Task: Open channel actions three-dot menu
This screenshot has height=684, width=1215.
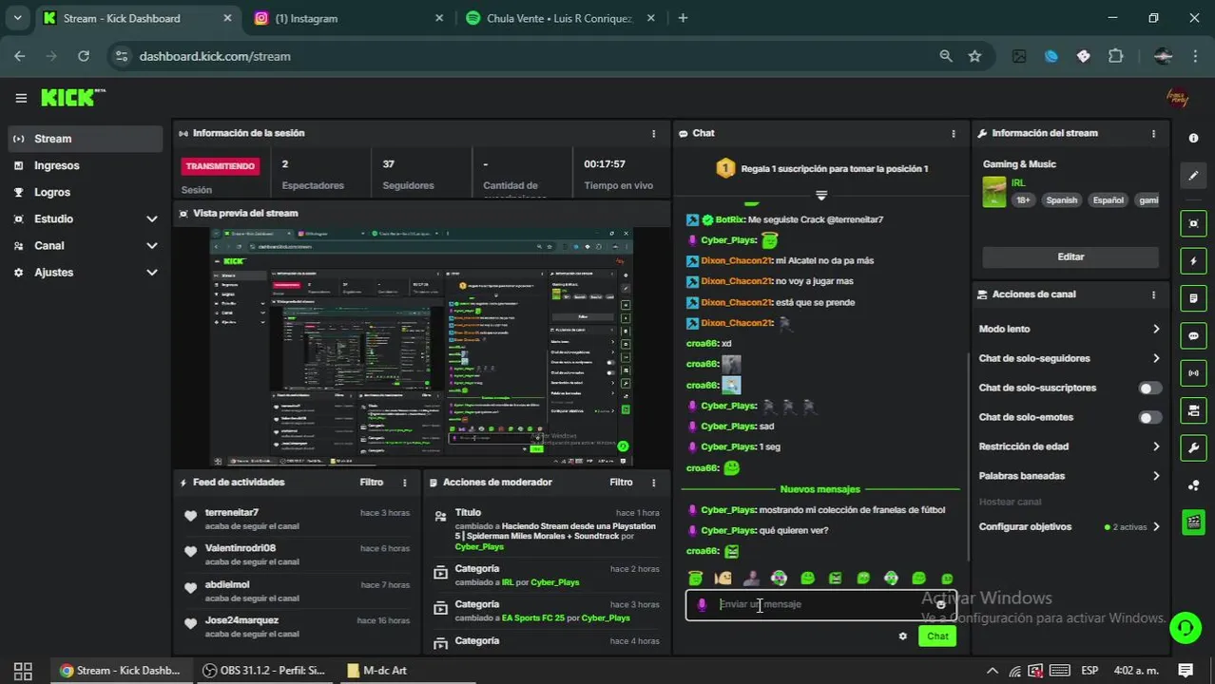Action: tap(1153, 294)
